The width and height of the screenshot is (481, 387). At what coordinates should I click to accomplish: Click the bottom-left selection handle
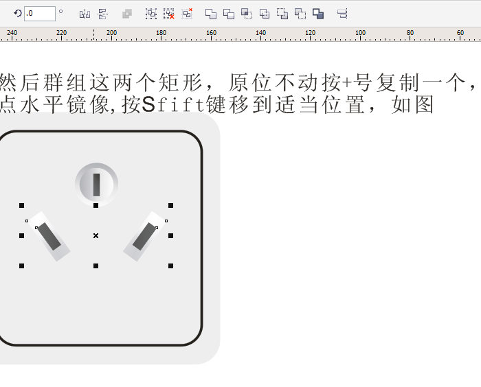(x=21, y=266)
